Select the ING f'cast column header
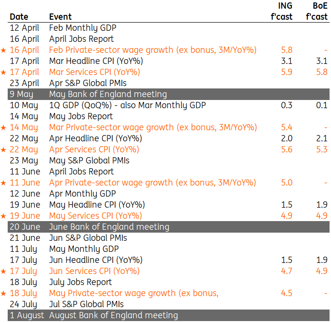The width and height of the screenshot is (331, 323). click(281, 12)
